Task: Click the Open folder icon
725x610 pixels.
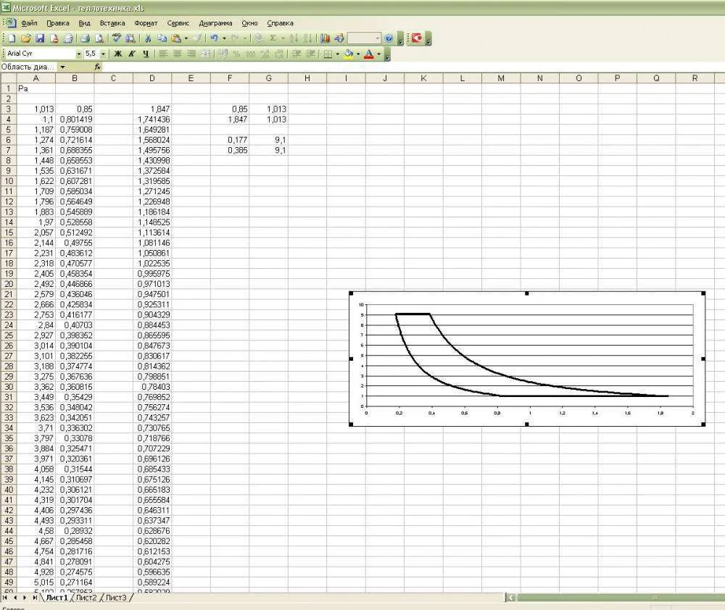Action: pos(26,38)
